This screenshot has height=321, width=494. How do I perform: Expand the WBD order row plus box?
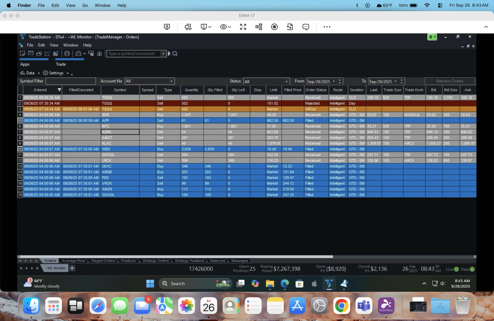point(20,149)
